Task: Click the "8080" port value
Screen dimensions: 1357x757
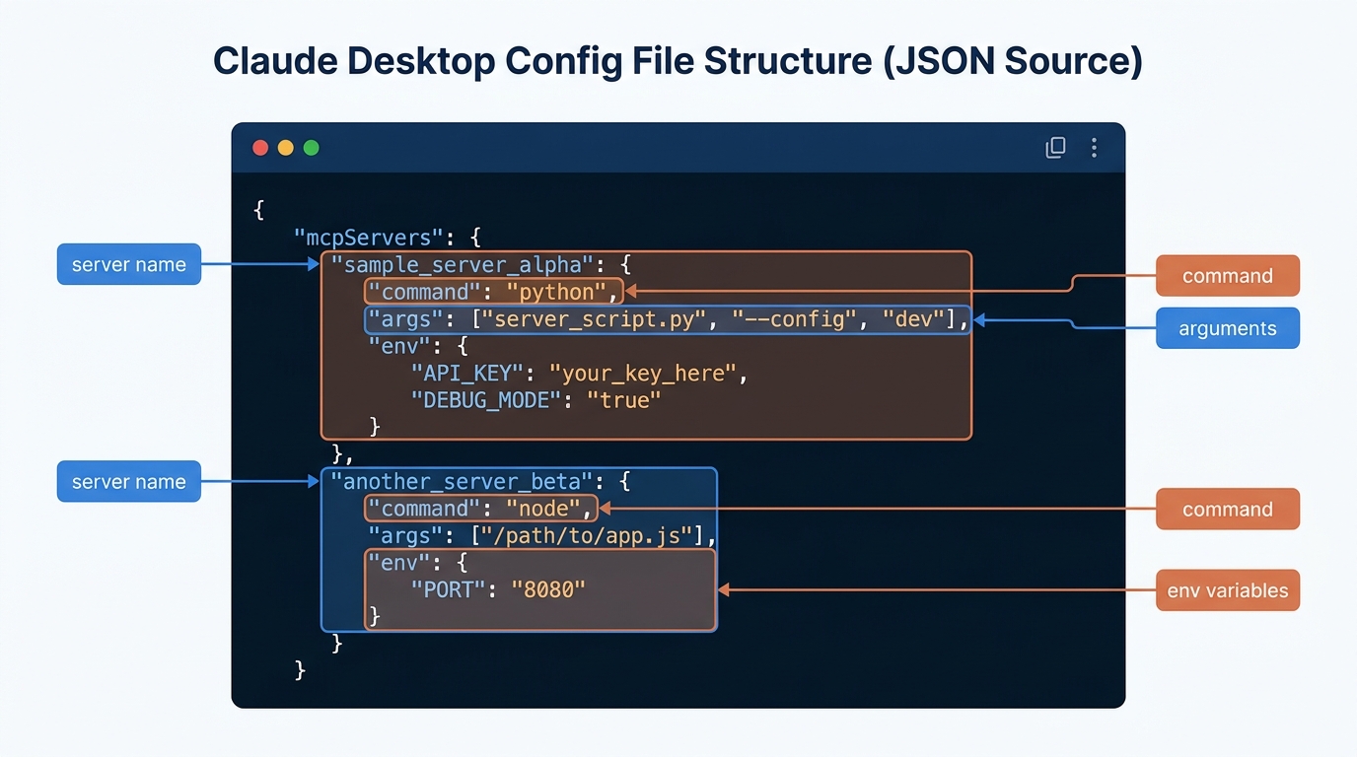Action: [x=548, y=589]
